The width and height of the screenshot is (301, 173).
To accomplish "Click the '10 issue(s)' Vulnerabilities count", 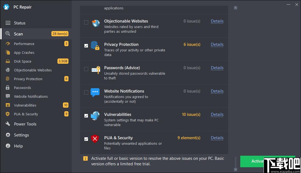I will pos(191,115).
